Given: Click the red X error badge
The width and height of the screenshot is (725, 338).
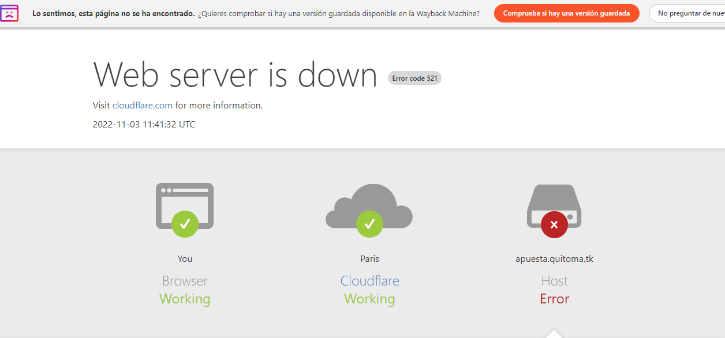Looking at the screenshot, I should point(554,224).
